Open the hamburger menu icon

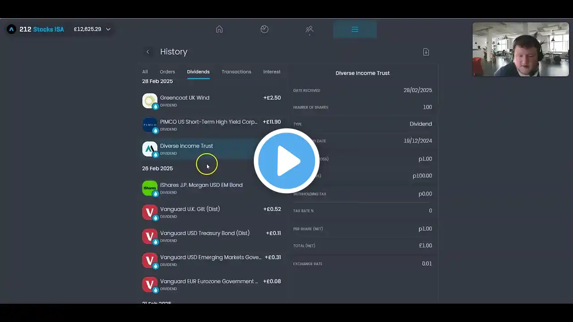[x=355, y=30]
